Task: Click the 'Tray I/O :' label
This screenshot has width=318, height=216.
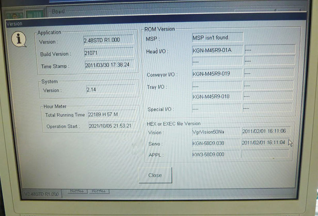Action: [x=157, y=87]
